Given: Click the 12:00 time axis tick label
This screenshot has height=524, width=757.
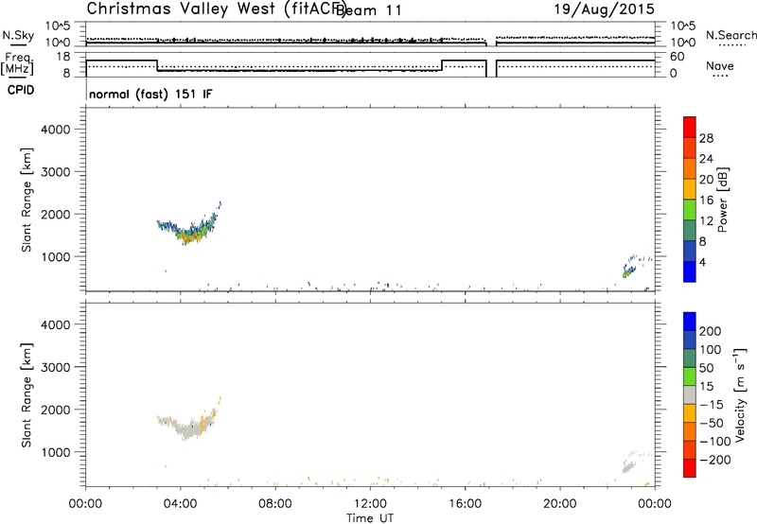Looking at the screenshot, I should point(370,504).
